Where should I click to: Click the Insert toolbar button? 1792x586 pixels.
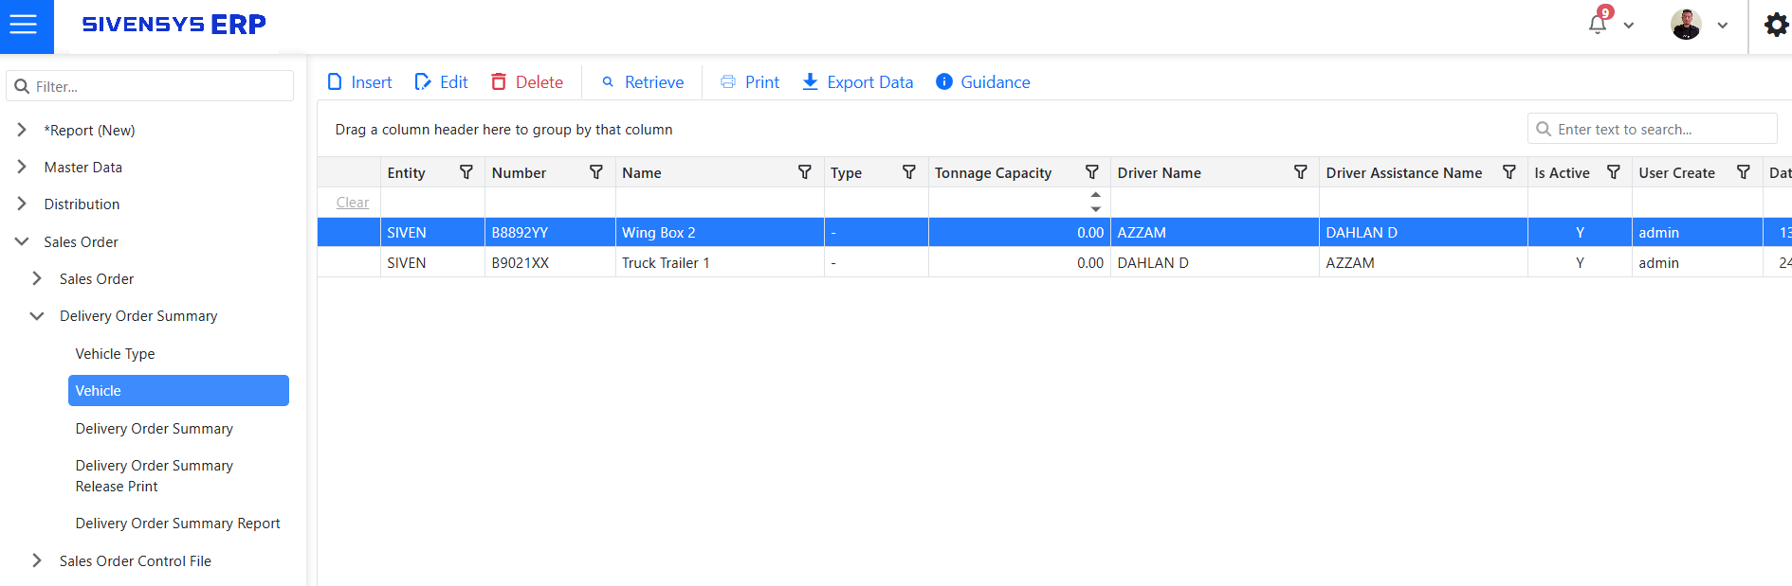359,82
